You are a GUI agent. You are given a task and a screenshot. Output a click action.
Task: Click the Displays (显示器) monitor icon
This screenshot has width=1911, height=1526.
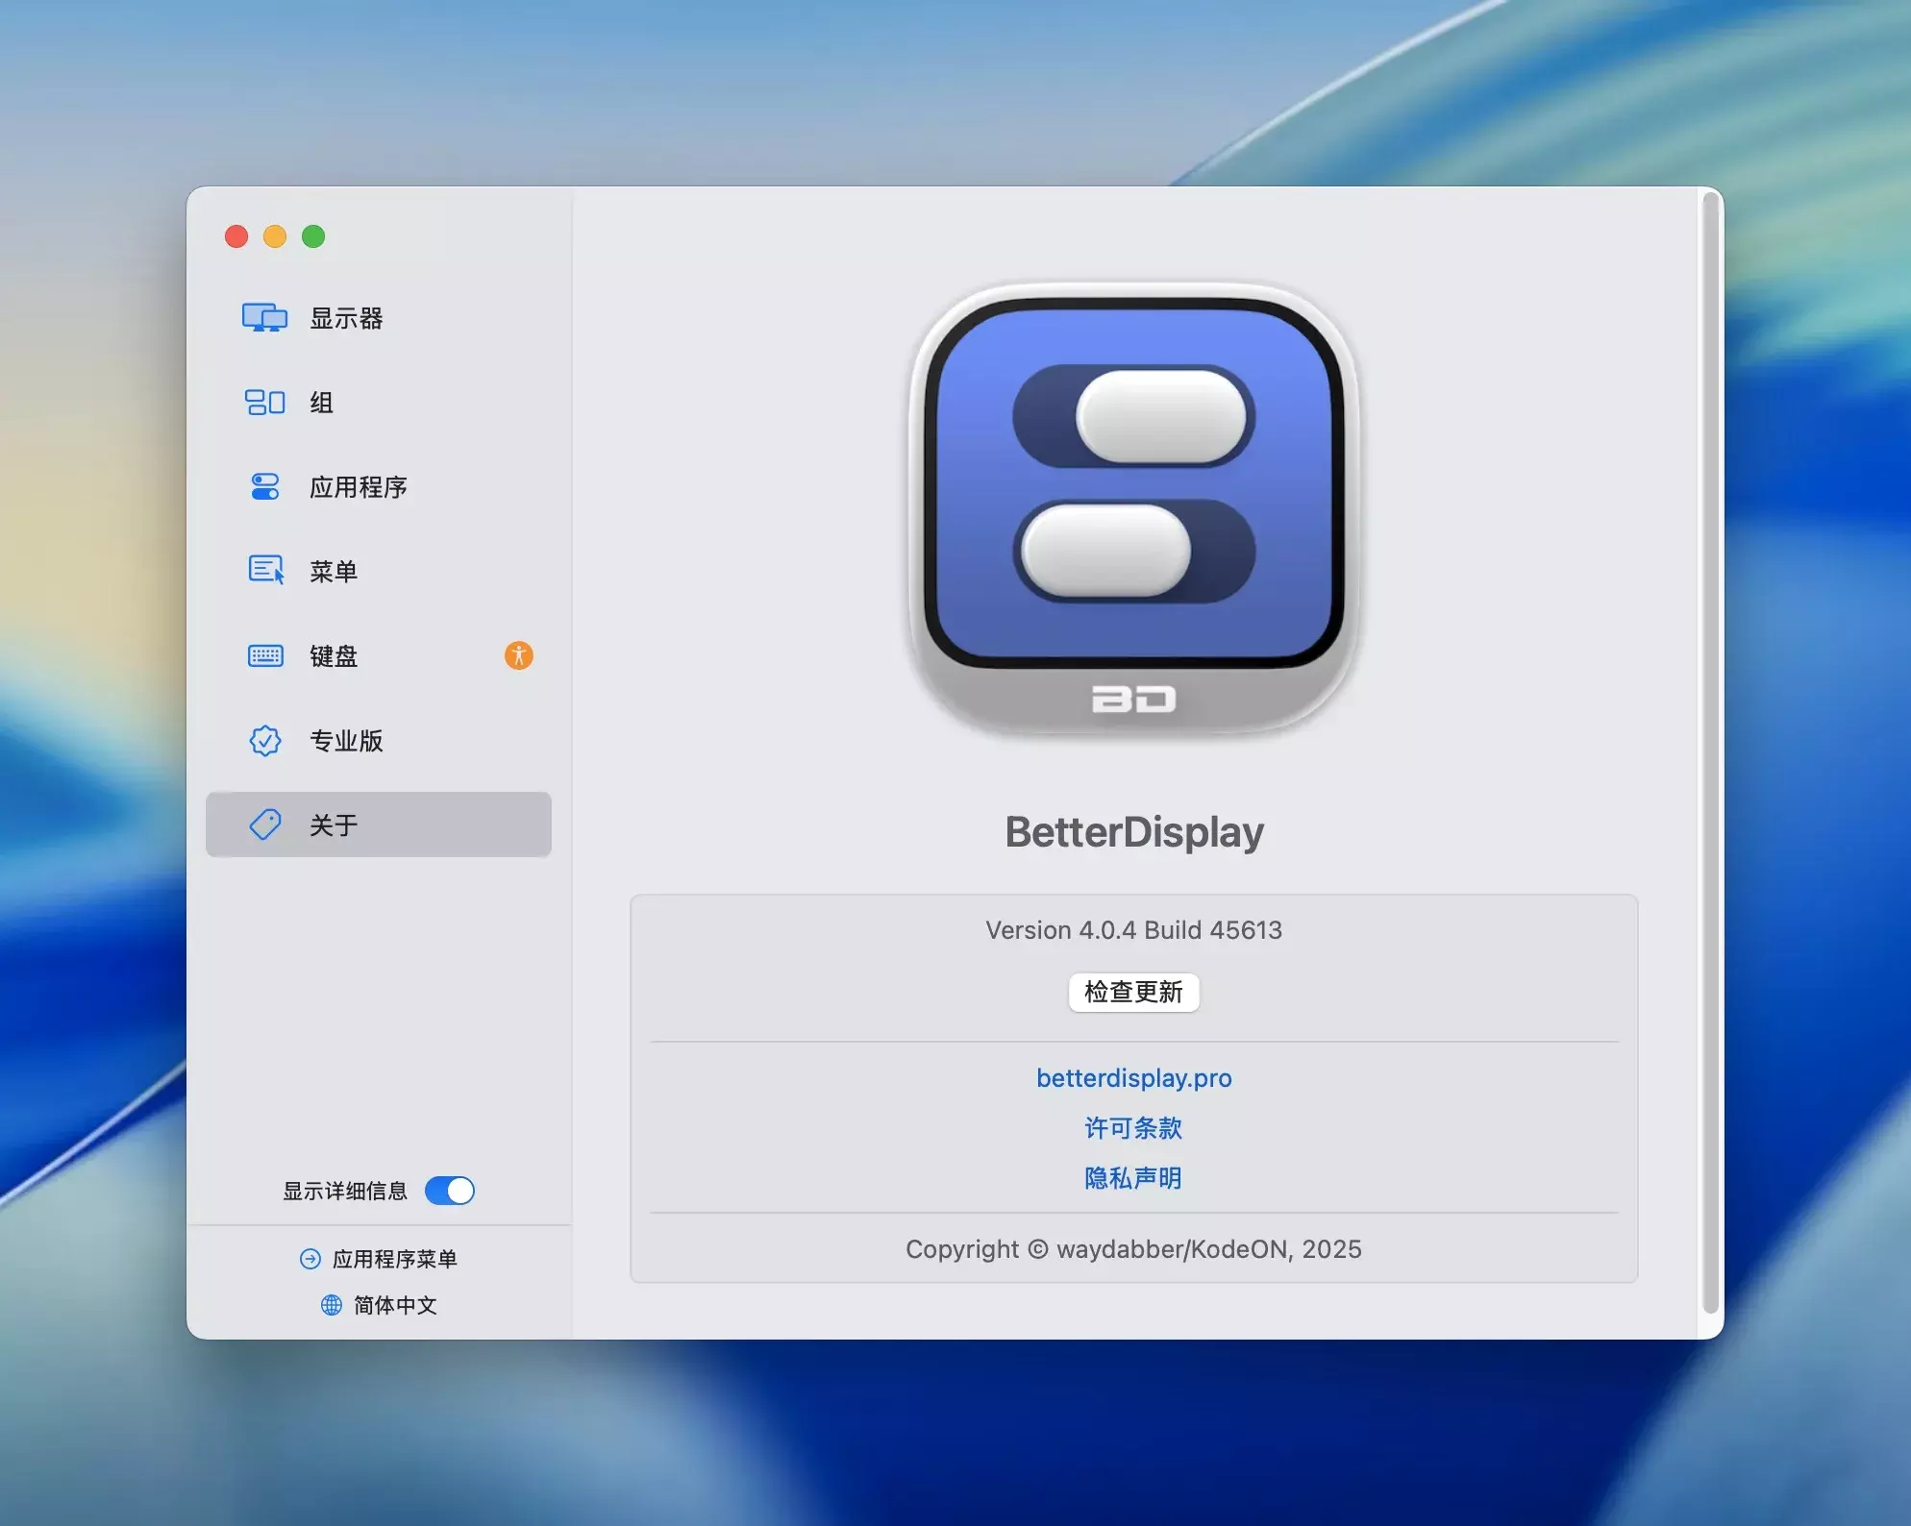coord(264,318)
